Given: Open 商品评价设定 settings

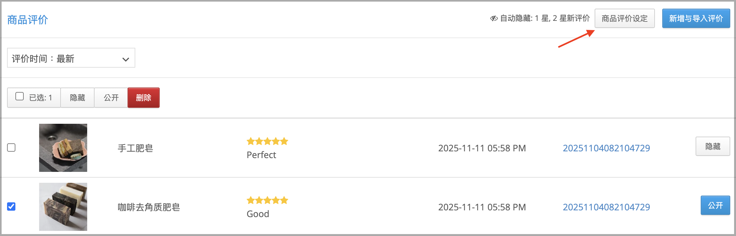Looking at the screenshot, I should [x=625, y=18].
